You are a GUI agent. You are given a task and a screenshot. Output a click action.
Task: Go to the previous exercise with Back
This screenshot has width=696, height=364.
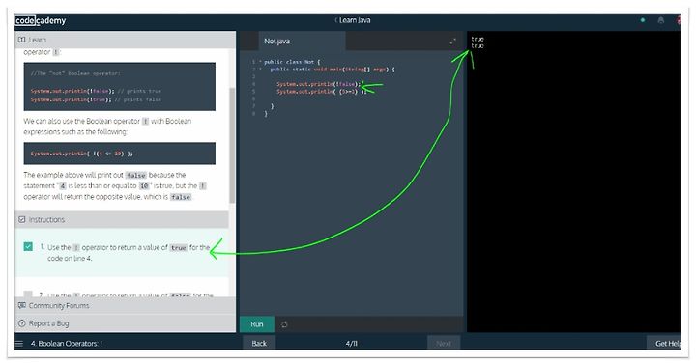click(259, 343)
